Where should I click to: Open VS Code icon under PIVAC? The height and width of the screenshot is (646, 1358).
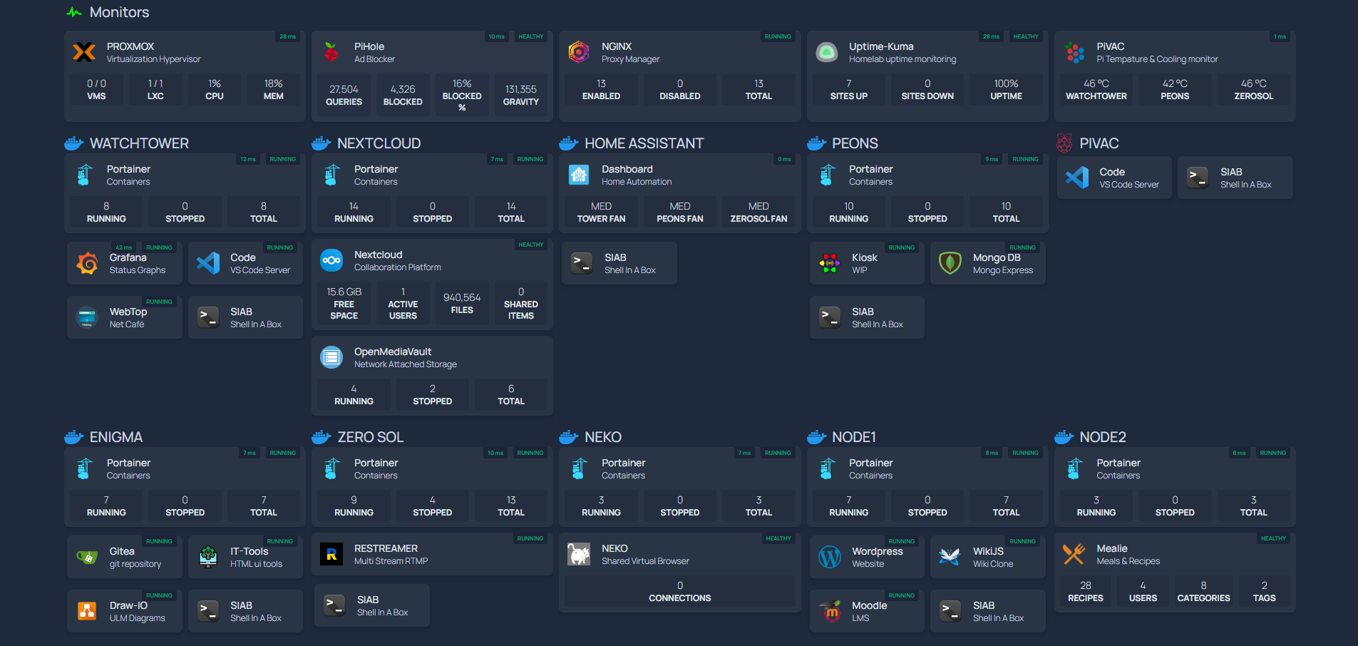[x=1077, y=178]
